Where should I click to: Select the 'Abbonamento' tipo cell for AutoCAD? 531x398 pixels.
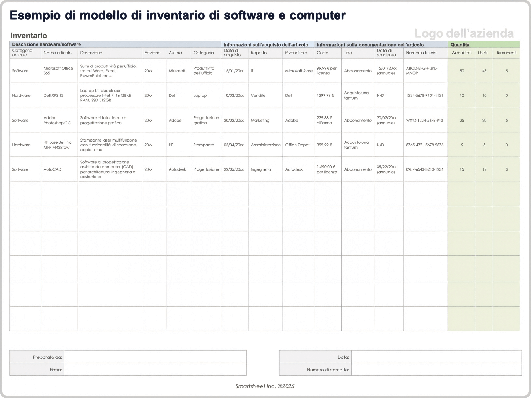pyautogui.click(x=358, y=169)
